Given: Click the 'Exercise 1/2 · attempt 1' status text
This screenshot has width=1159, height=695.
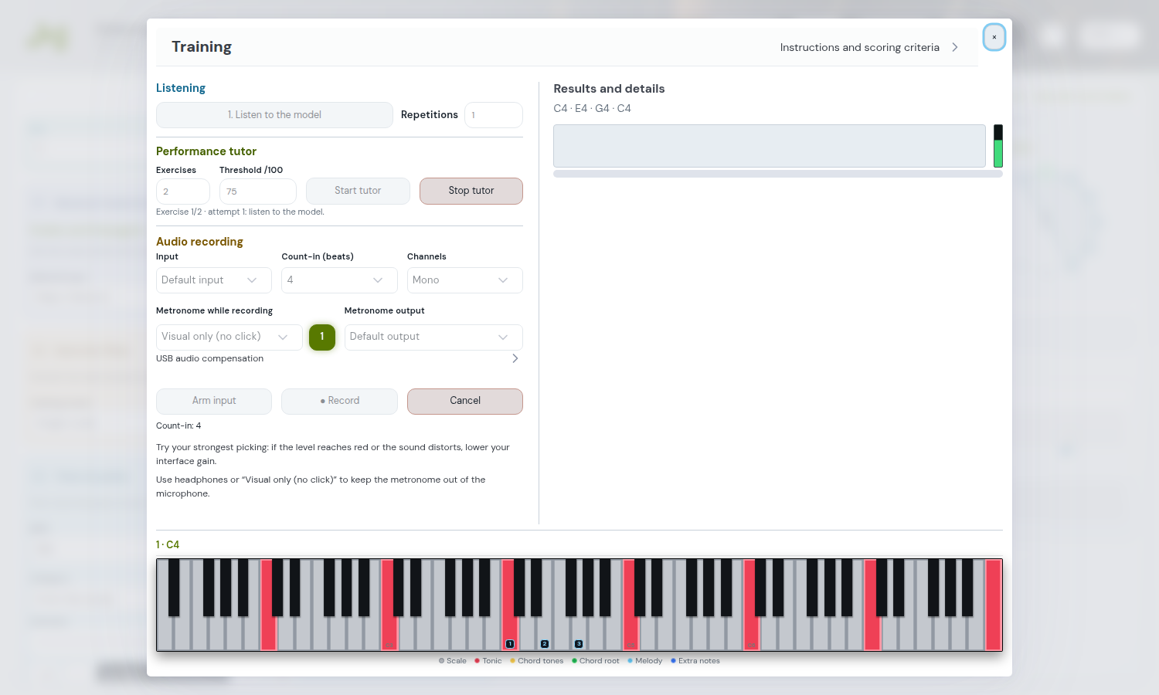Looking at the screenshot, I should [x=240, y=212].
